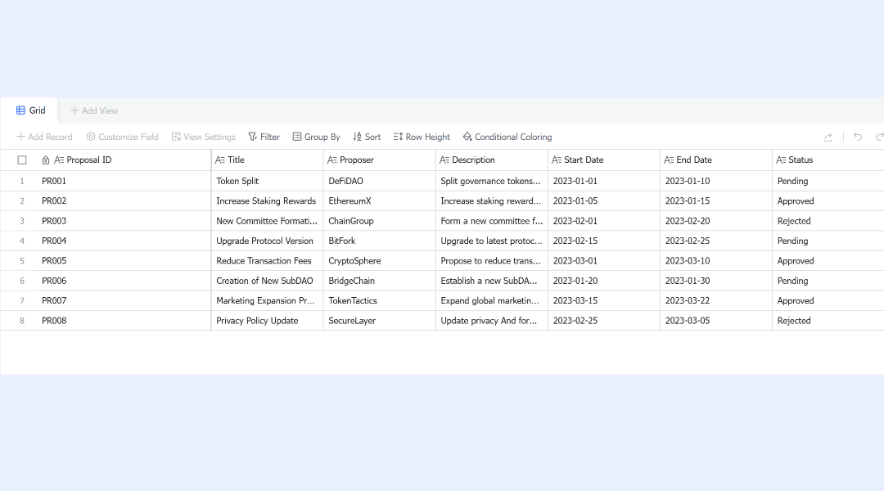Click the BridgeChain proposer cell
884x491 pixels.
[380, 281]
